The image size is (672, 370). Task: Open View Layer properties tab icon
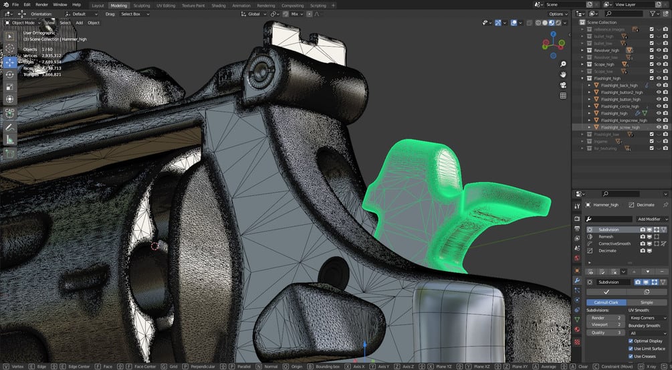[x=577, y=238]
